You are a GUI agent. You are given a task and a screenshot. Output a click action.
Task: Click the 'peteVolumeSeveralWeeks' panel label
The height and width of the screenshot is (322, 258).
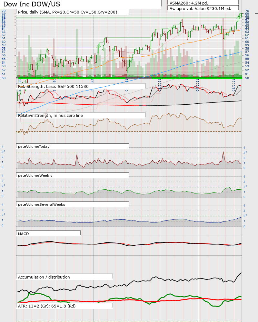[x=42, y=204]
